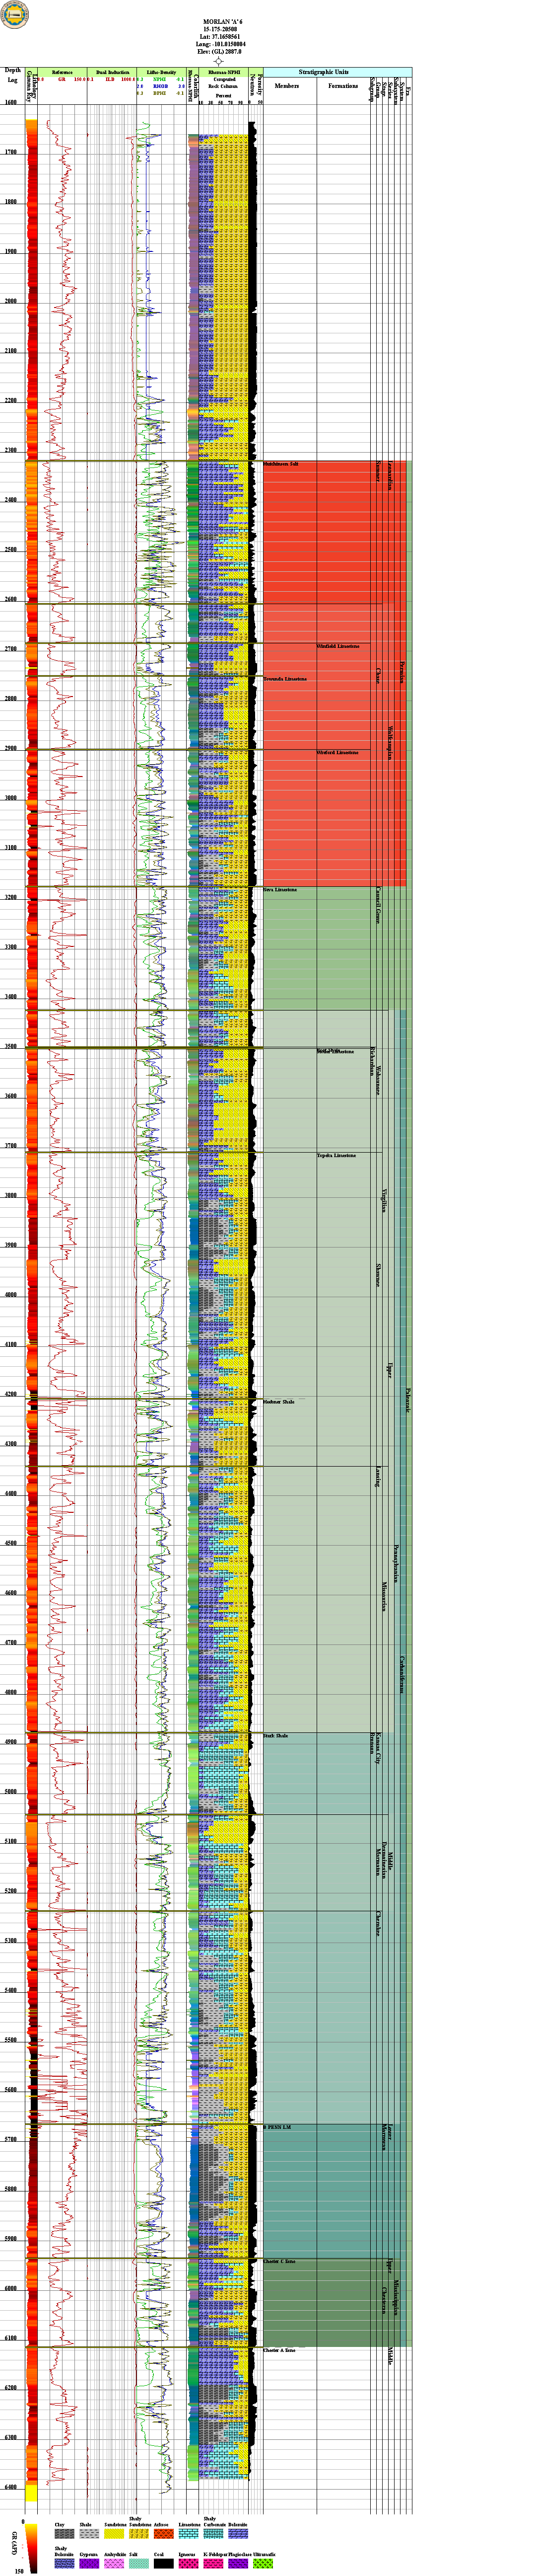Screen dimensions: 536x2576
Task: Click the "Lat: 37.1658561" header line
Action: tap(219, 37)
